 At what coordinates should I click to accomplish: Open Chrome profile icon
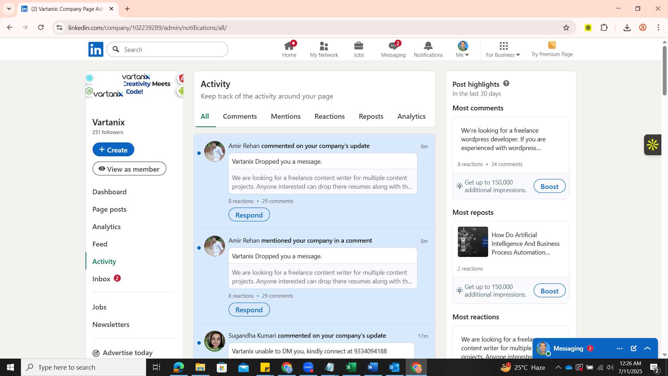pyautogui.click(x=643, y=28)
